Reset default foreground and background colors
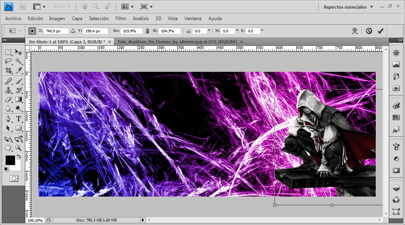The image size is (405, 225). tap(6, 169)
